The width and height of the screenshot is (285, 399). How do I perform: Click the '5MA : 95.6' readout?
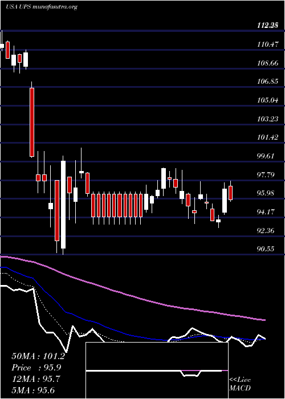point(33,390)
